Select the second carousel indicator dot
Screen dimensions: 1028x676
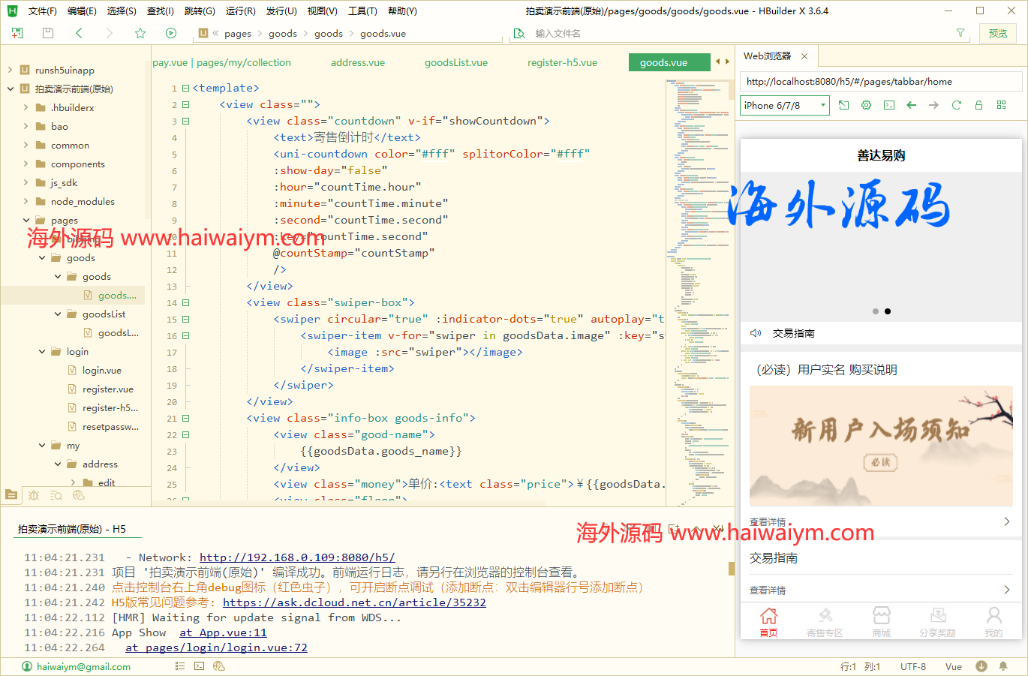(x=888, y=311)
